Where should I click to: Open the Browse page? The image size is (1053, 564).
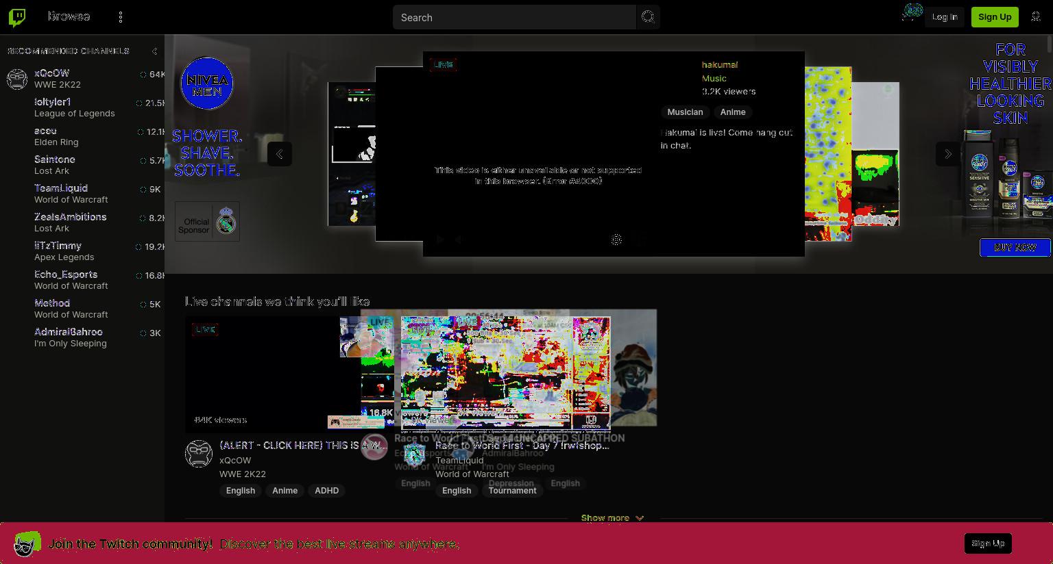pos(69,16)
